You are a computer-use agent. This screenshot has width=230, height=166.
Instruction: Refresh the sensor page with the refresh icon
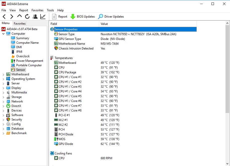tap(27, 17)
